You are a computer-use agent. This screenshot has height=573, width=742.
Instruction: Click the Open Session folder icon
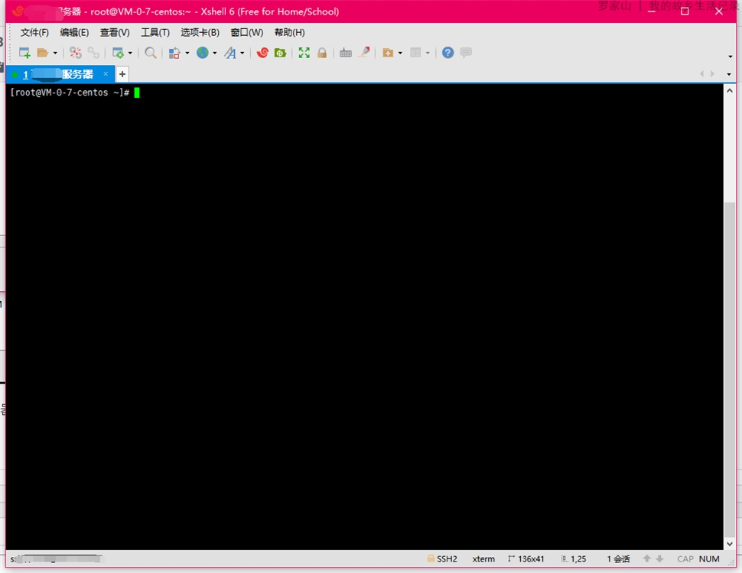43,53
